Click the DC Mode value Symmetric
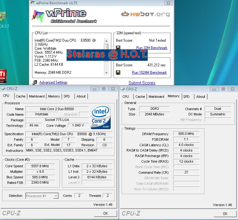The width and height of the screenshot is (238, 220). coord(218,114)
